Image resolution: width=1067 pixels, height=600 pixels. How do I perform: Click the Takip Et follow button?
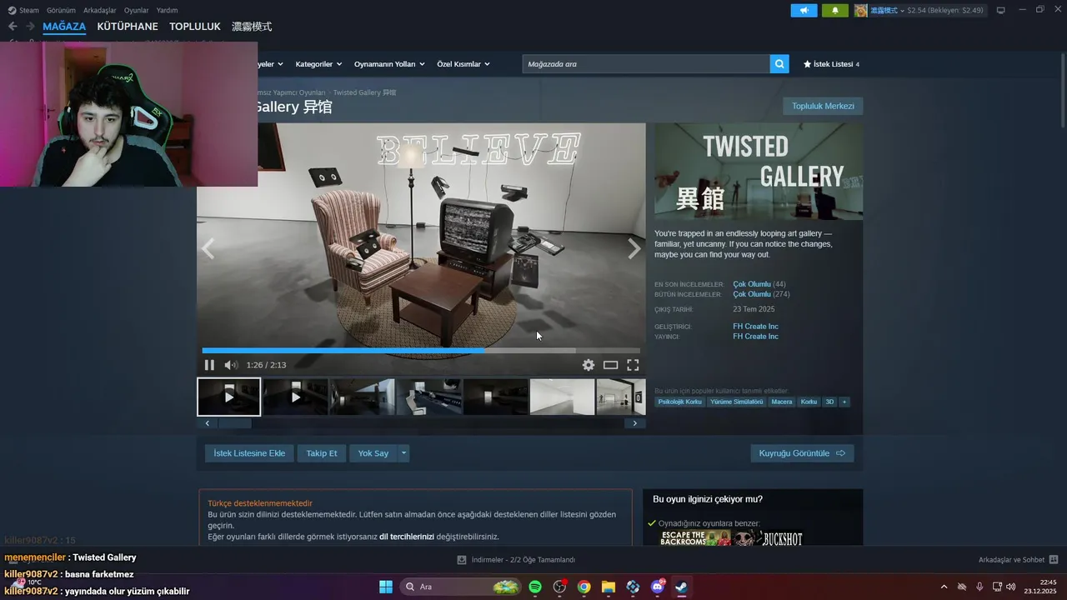point(322,453)
